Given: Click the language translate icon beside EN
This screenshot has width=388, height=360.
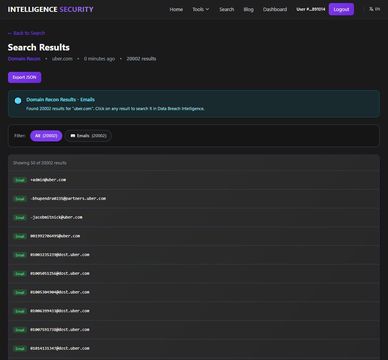Looking at the screenshot, I should [371, 9].
